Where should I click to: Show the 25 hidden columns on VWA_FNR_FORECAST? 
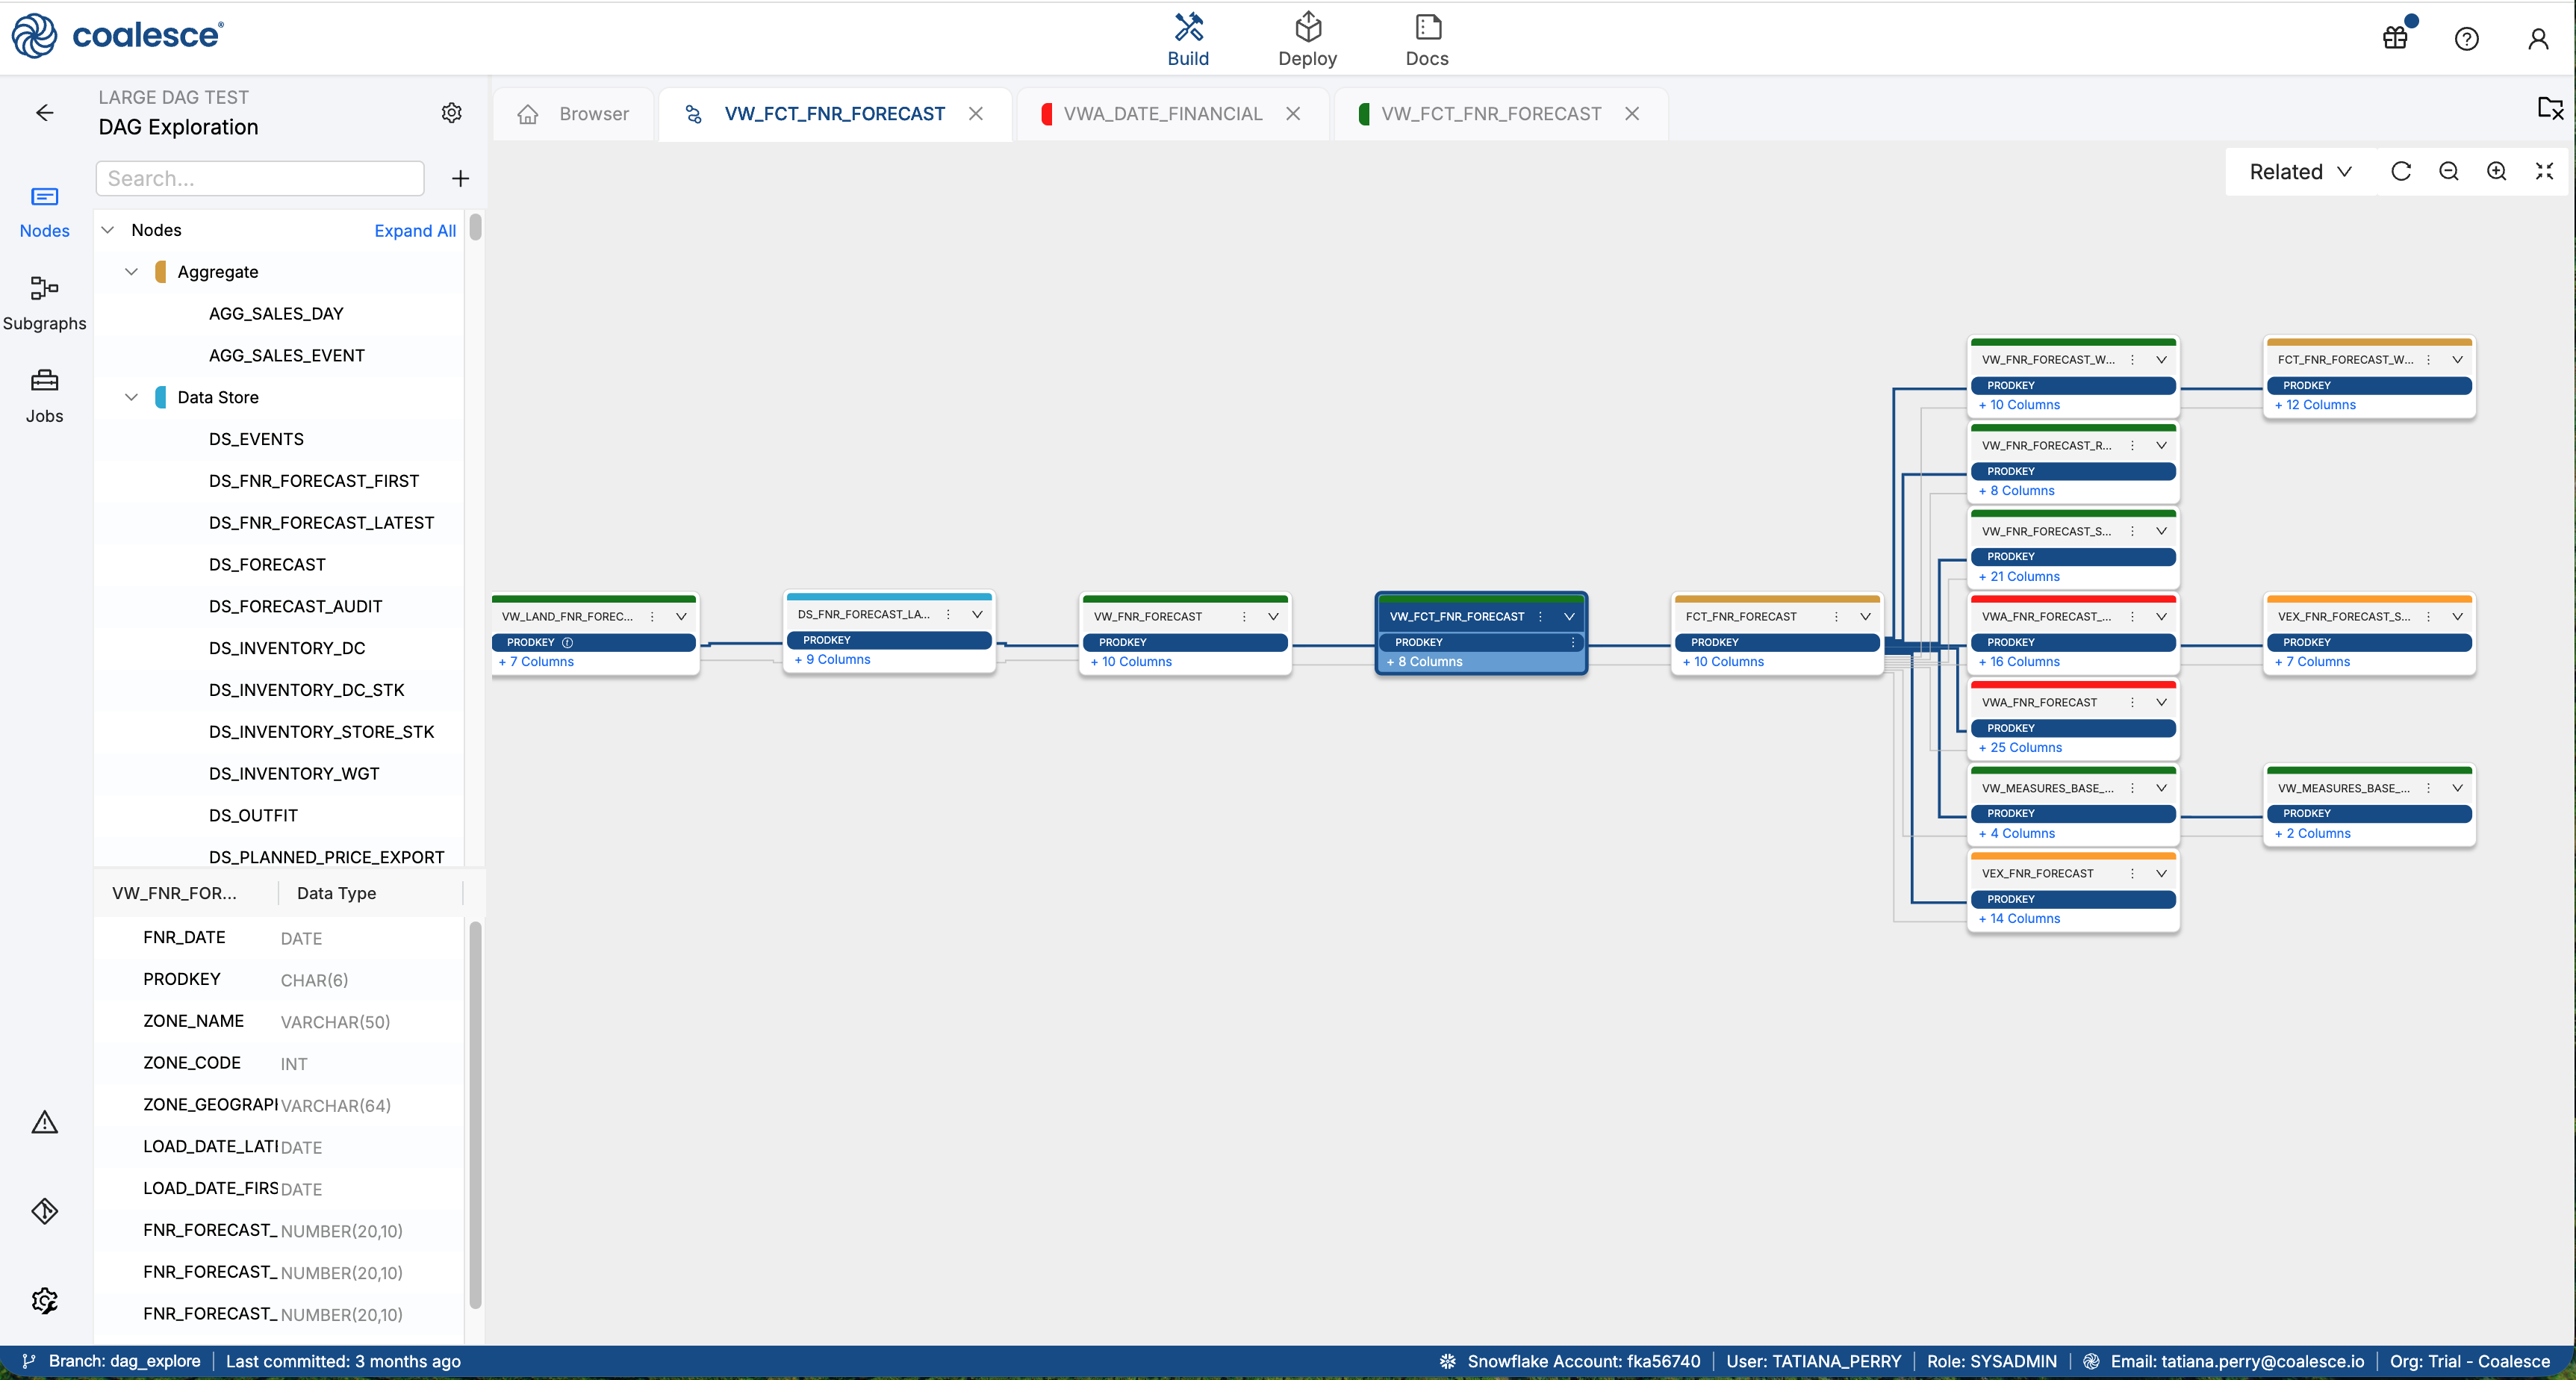click(x=2021, y=747)
